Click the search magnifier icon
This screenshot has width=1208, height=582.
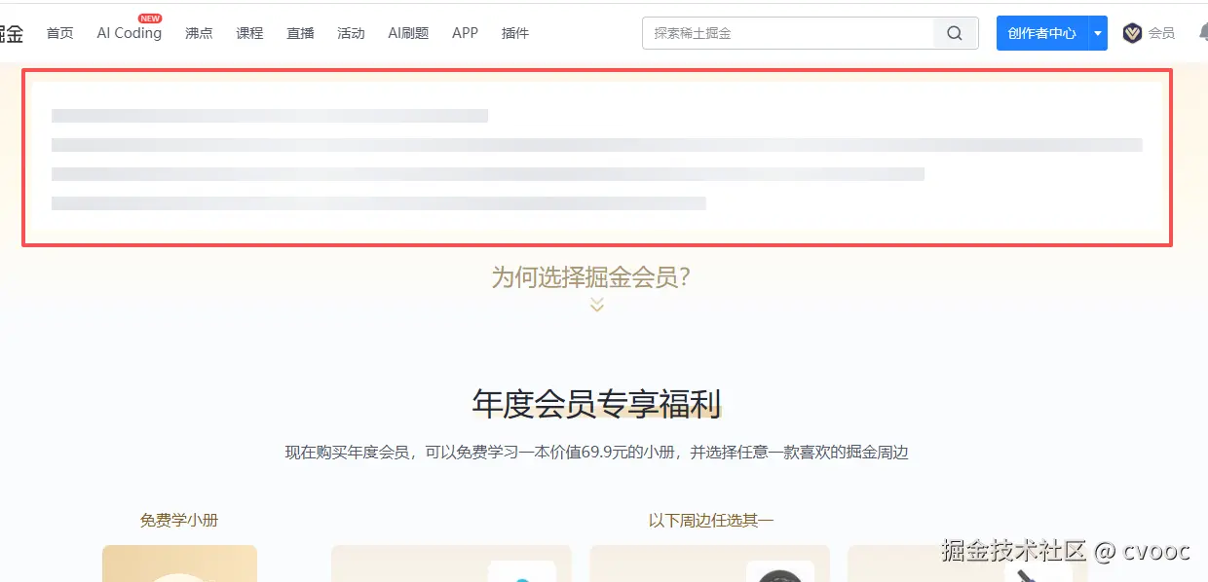pyautogui.click(x=954, y=32)
